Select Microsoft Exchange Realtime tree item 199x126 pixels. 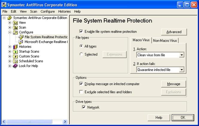(x=46, y=42)
